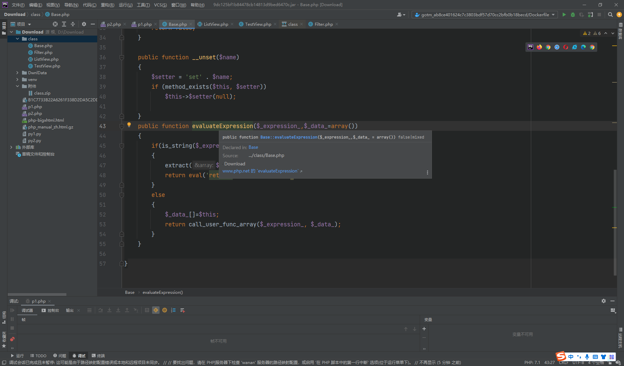Switch to ListView.php editor tab

(x=215, y=24)
